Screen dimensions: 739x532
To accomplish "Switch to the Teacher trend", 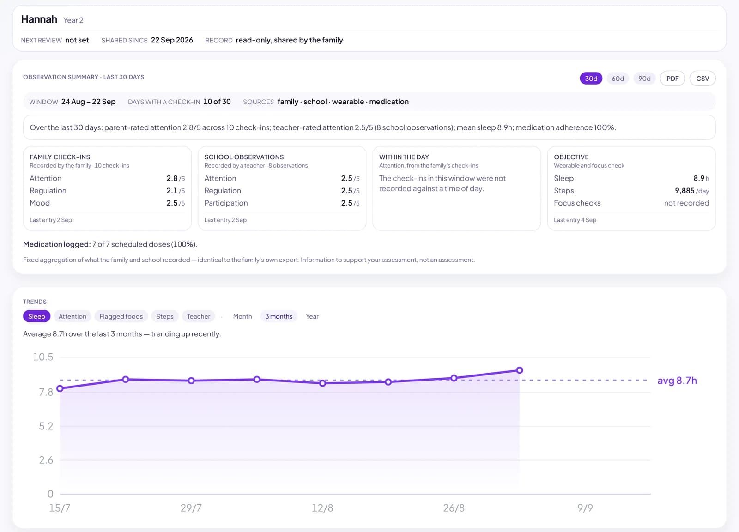I will 199,316.
